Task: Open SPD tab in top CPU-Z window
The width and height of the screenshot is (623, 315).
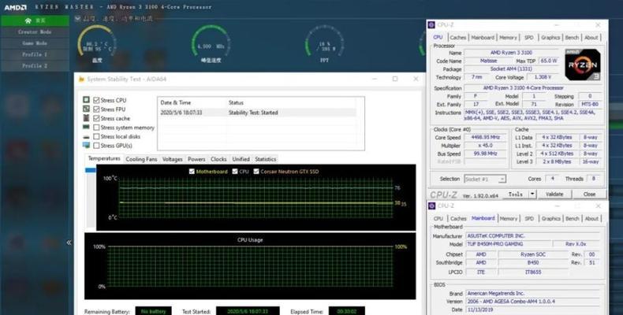Action: 529,37
